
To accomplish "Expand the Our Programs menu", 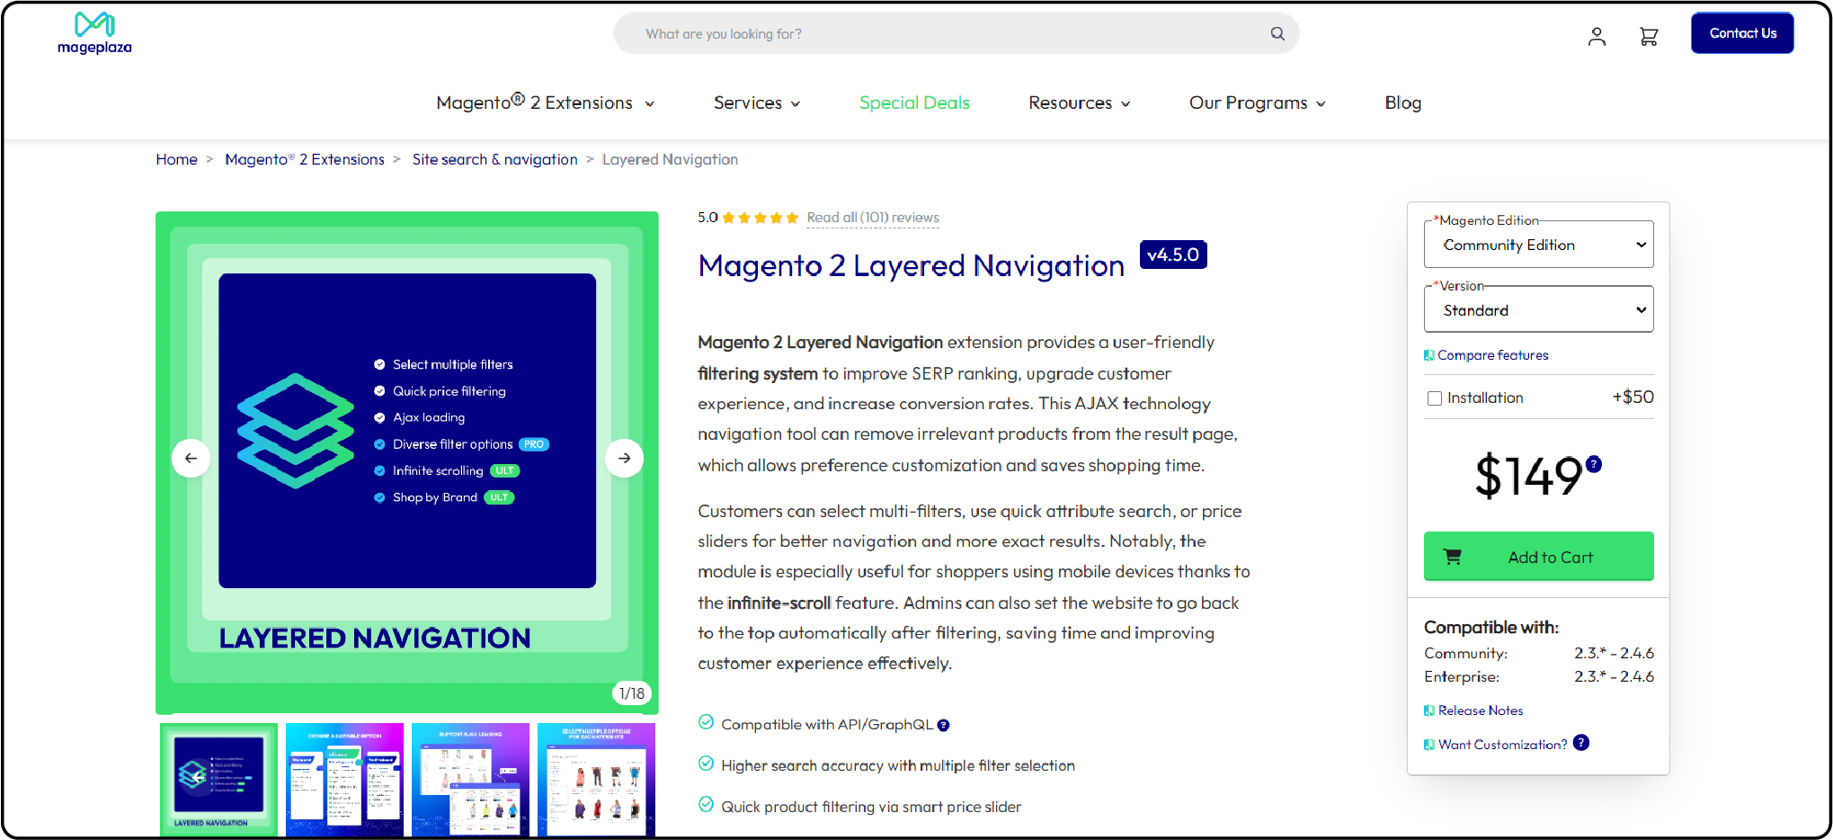I will click(x=1257, y=103).
